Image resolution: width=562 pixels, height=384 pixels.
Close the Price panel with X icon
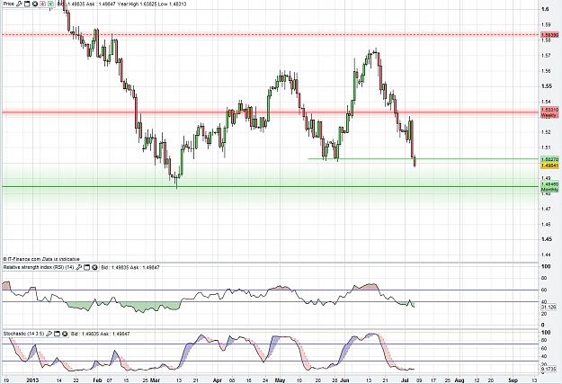tap(35, 4)
